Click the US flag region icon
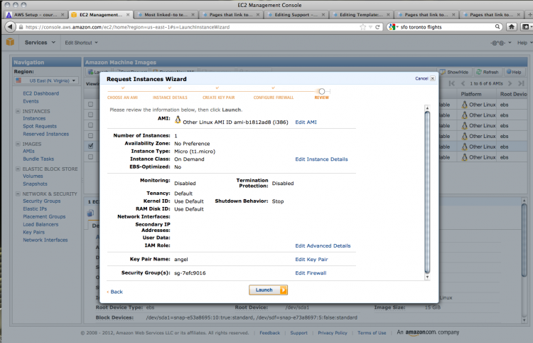Viewport: 533px width, 343px height. tap(18, 80)
